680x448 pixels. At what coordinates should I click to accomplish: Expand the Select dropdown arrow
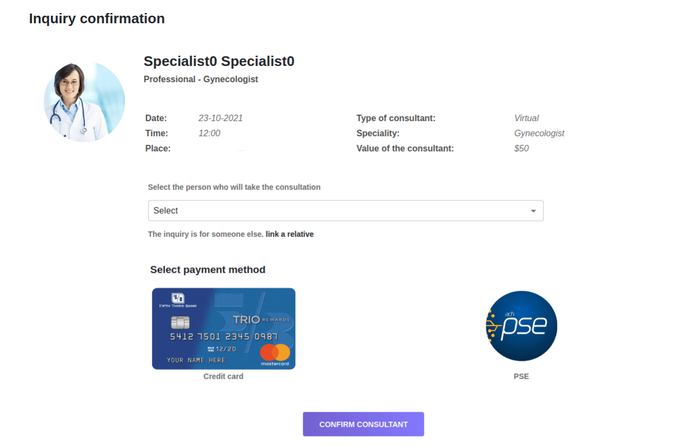533,210
